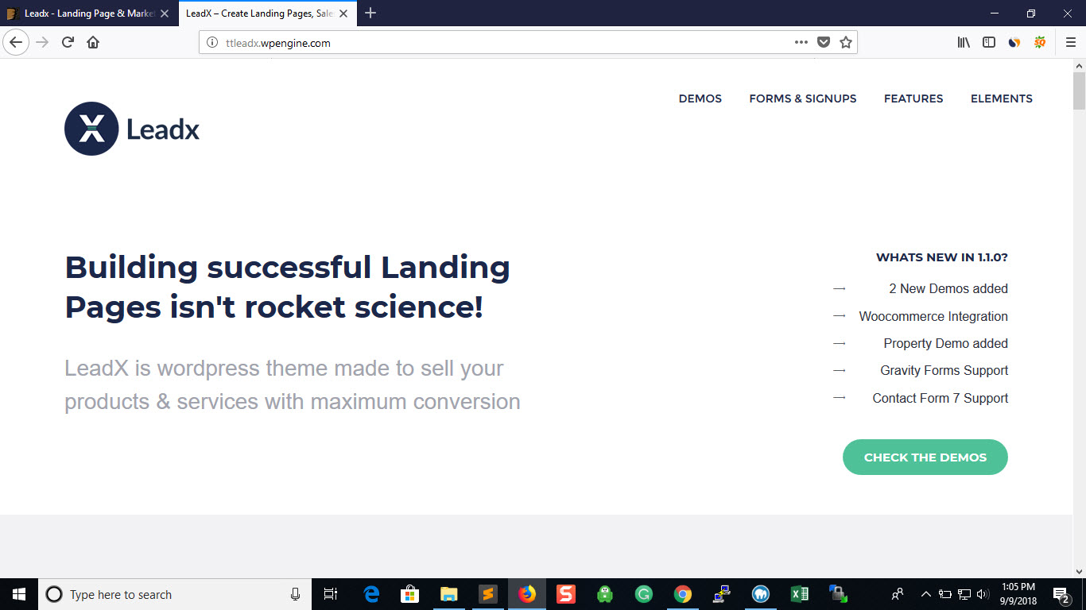Bookmark this page with the star icon
The image size is (1086, 610).
[846, 43]
